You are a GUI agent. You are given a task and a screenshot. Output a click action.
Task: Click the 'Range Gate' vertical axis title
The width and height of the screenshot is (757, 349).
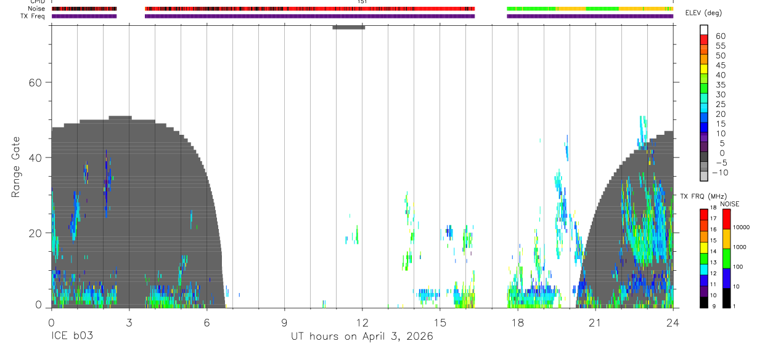click(15, 167)
